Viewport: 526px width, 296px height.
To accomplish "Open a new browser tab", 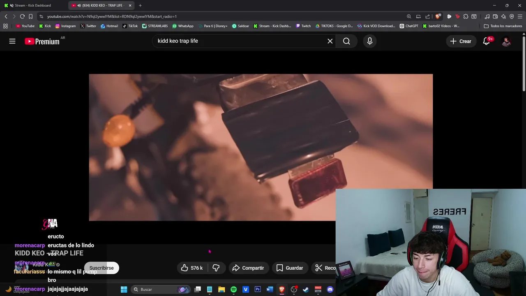I will (140, 5).
